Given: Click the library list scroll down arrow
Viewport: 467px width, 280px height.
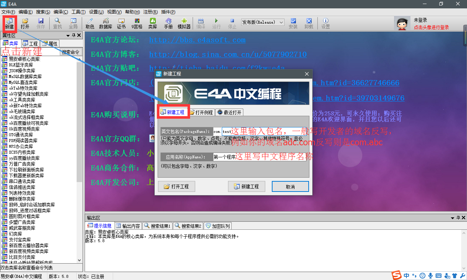Looking at the screenshot, I should click(x=80, y=260).
